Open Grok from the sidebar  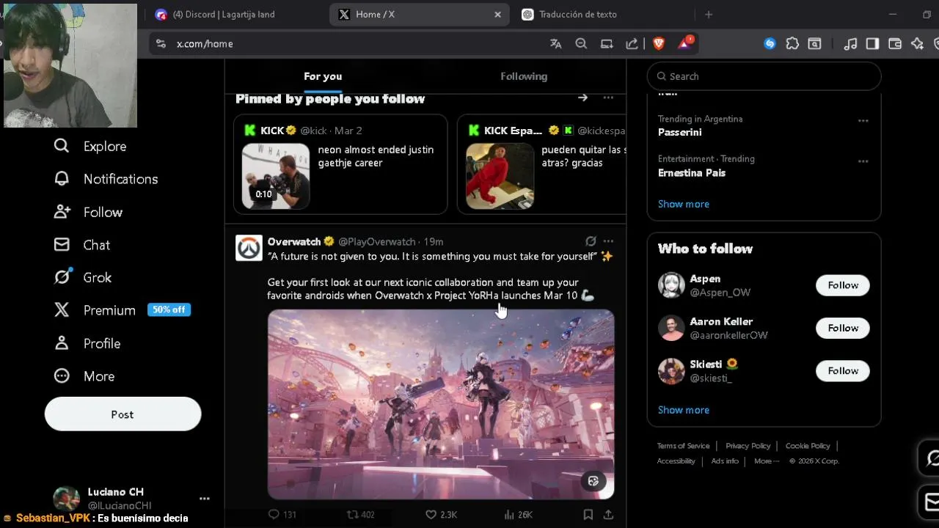pyautogui.click(x=82, y=277)
